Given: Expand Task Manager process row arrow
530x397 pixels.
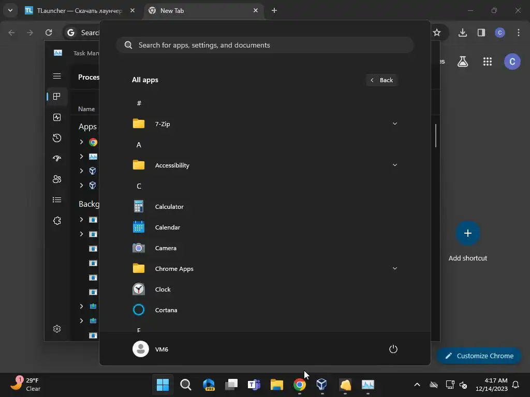Looking at the screenshot, I should pos(81,156).
